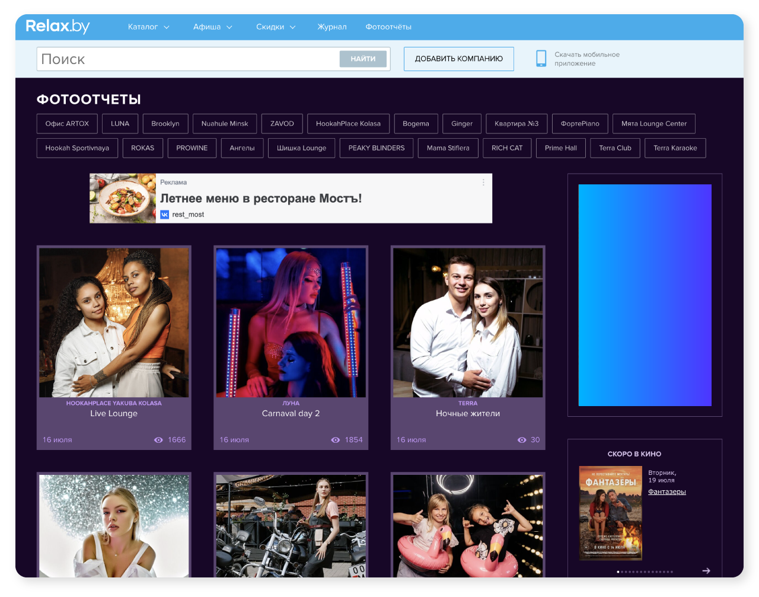Open the Фотоотчёты menu item
Image resolution: width=759 pixels, height=597 pixels.
(388, 27)
